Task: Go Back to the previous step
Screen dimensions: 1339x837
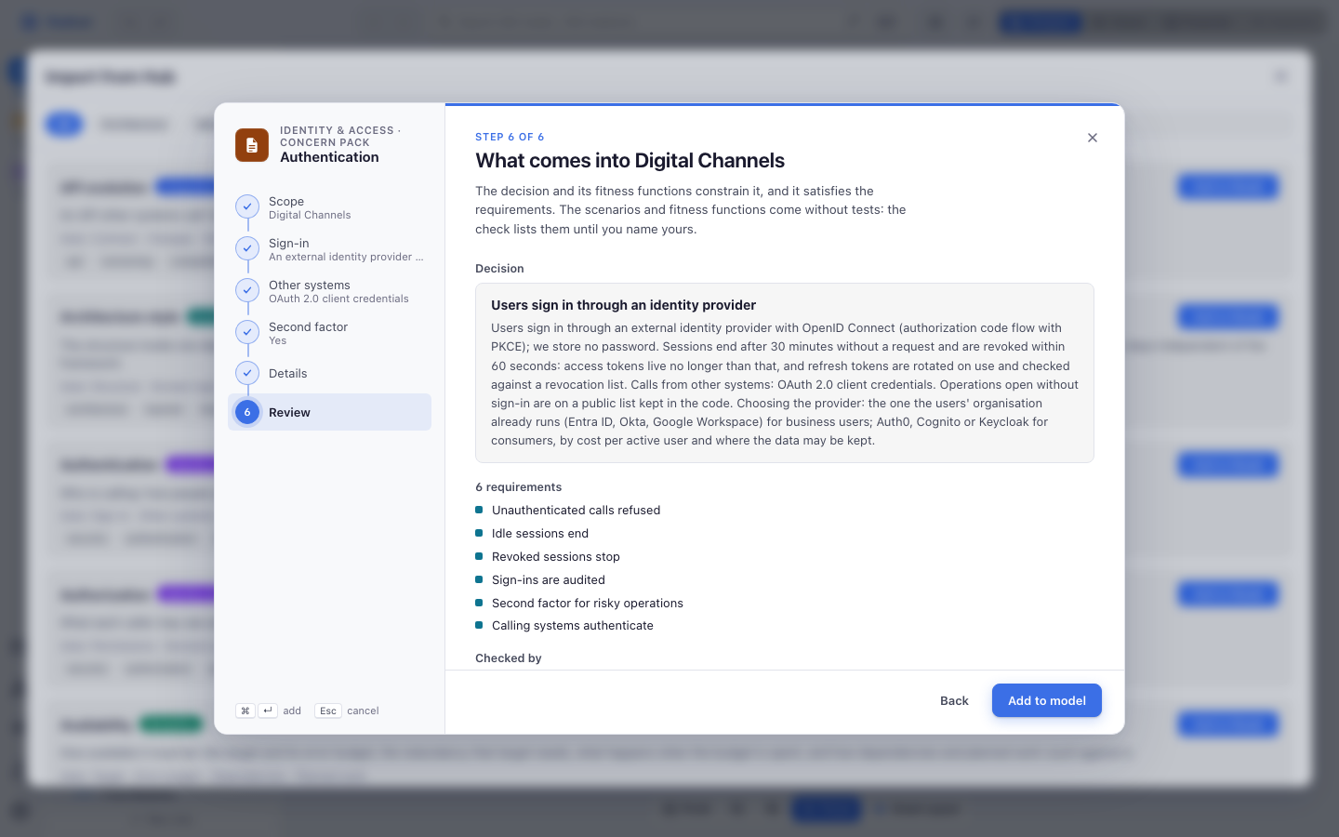Action: (954, 700)
